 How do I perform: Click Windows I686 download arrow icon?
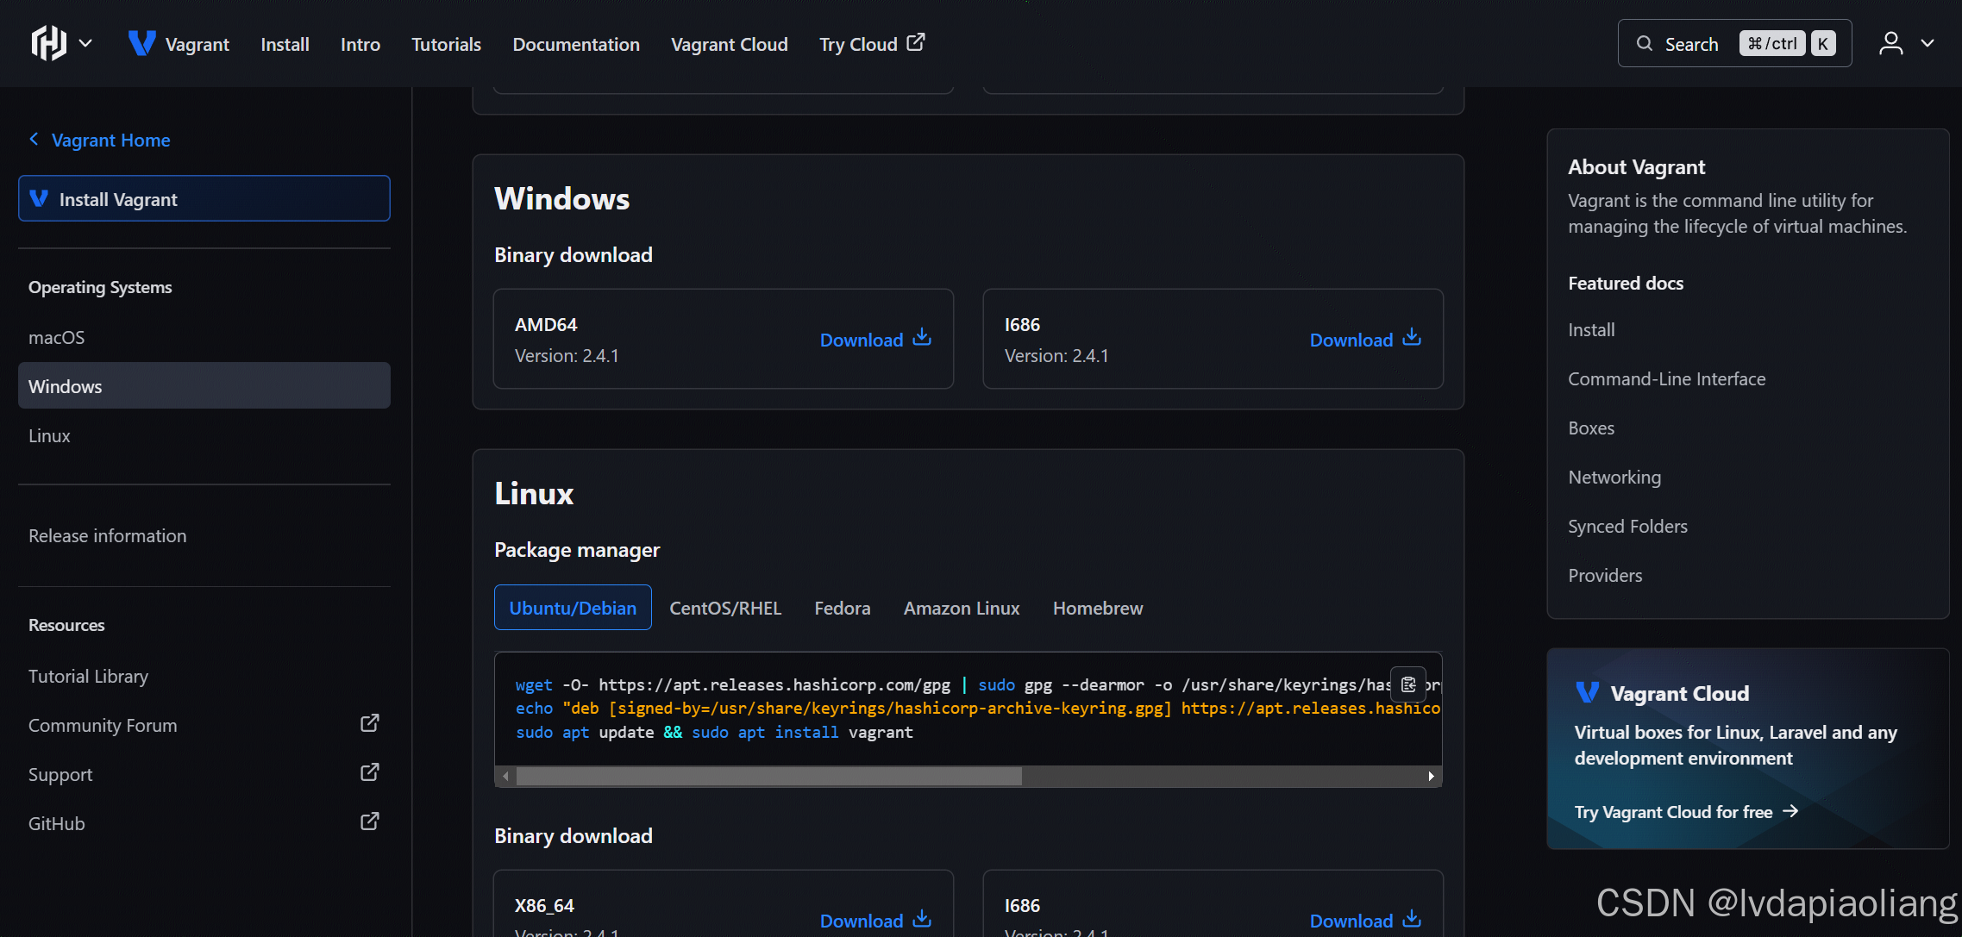pos(1412,336)
